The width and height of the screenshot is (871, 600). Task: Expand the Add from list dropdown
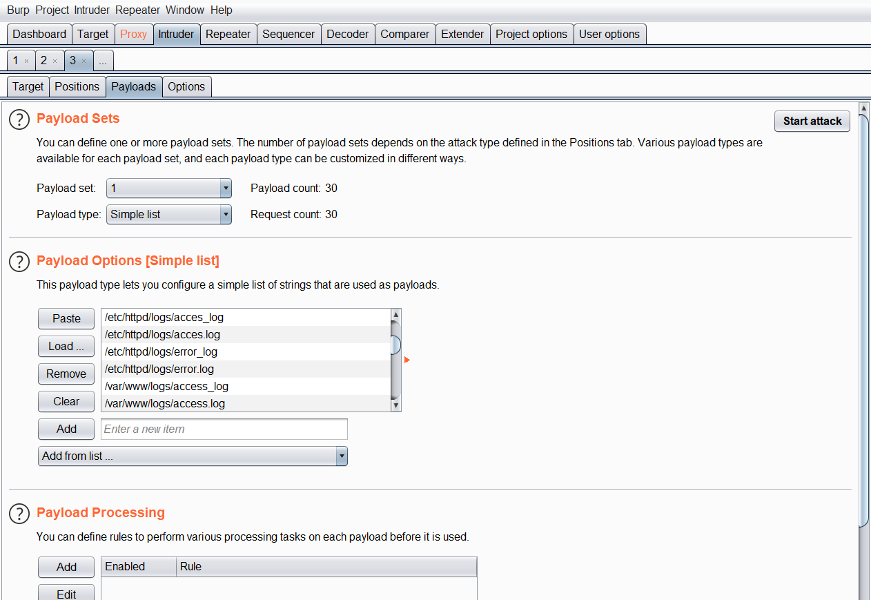(193, 456)
